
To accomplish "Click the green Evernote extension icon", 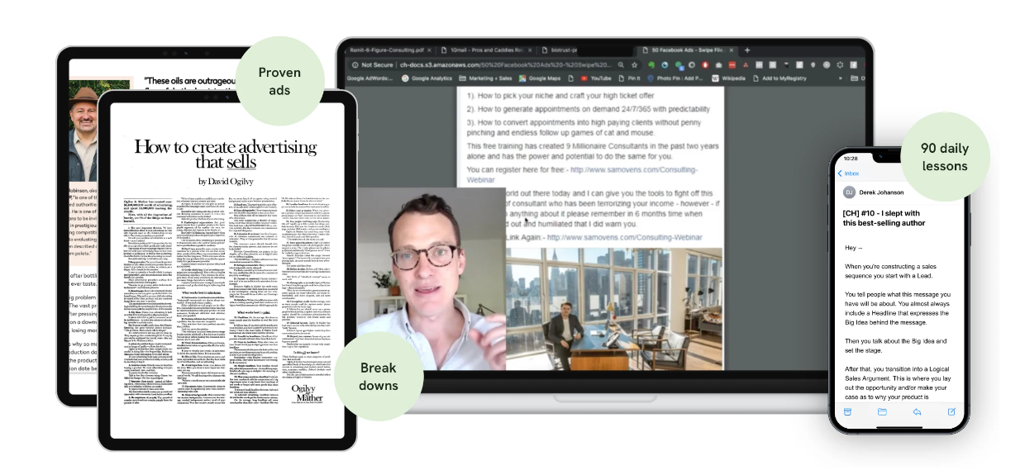I will pyautogui.click(x=652, y=64).
